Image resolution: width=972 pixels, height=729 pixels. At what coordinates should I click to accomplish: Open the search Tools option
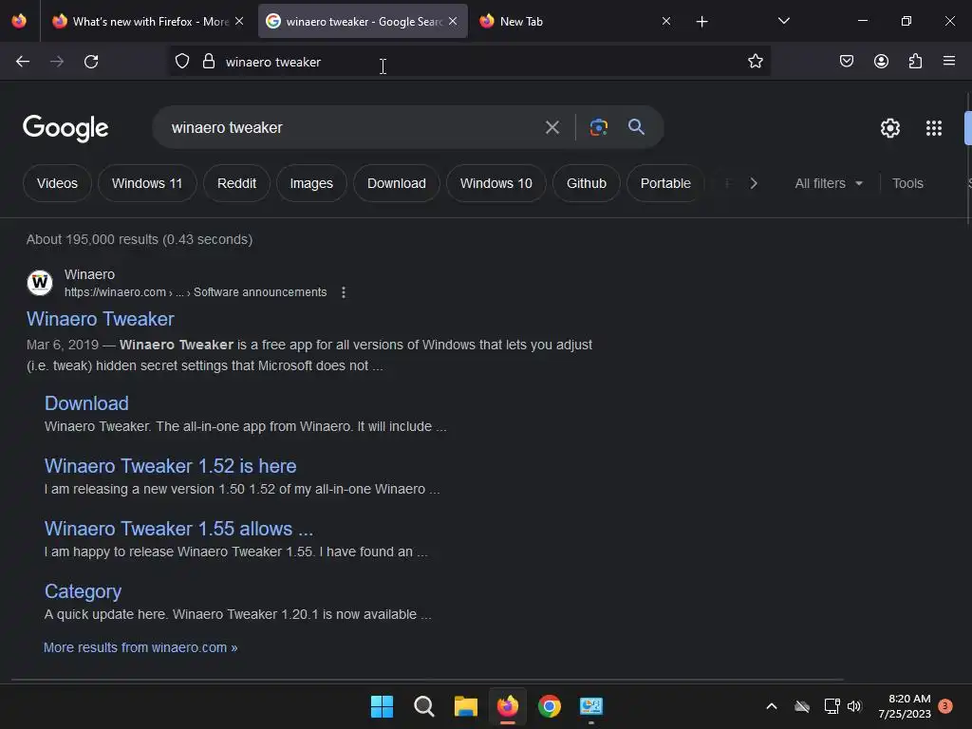coord(907,183)
